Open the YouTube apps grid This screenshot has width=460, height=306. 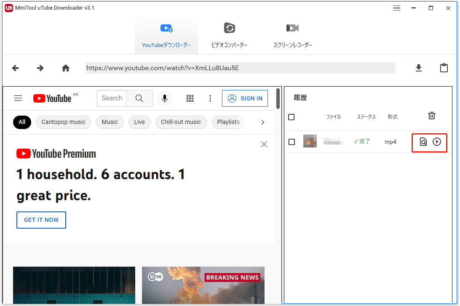[190, 98]
